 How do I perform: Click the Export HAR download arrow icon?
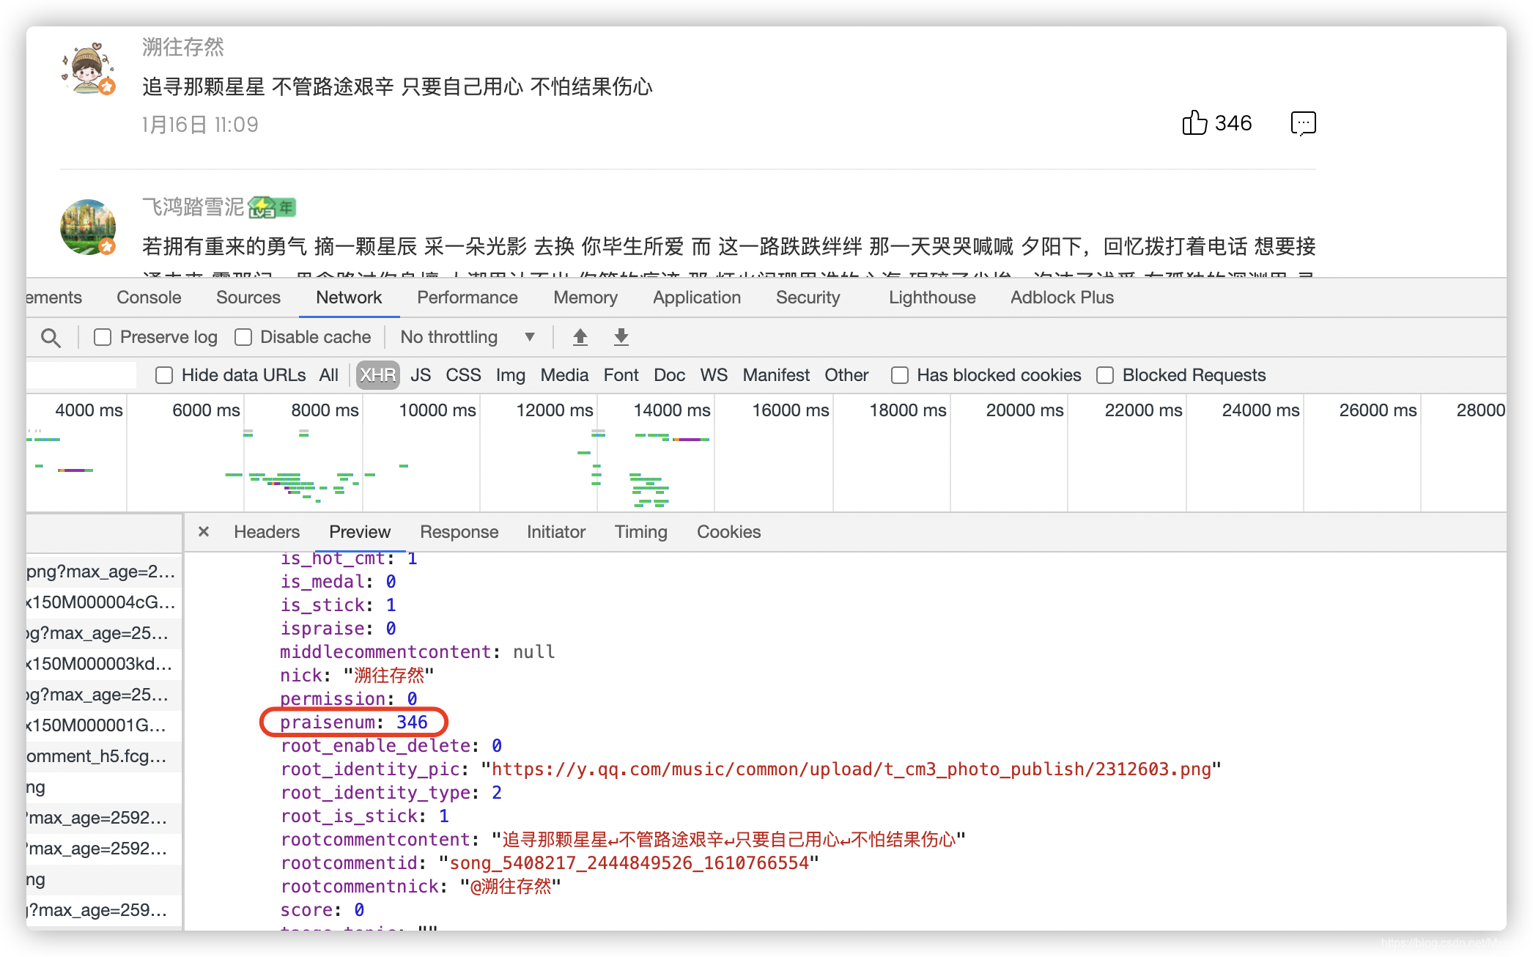tap(621, 337)
